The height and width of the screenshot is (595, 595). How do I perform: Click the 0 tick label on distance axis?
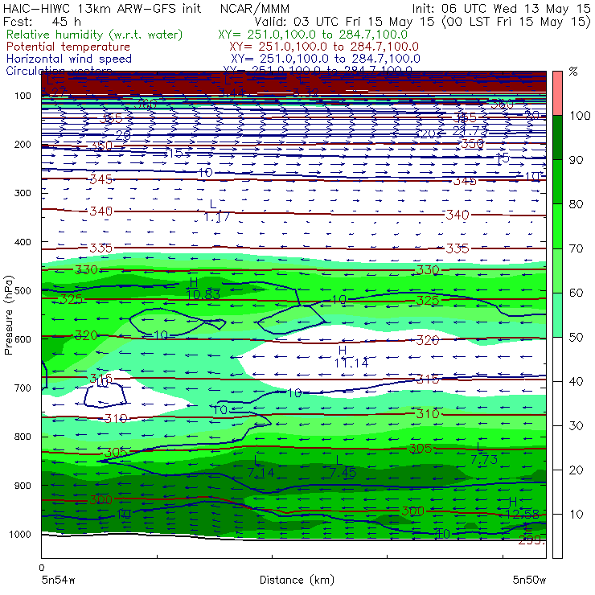[42, 568]
